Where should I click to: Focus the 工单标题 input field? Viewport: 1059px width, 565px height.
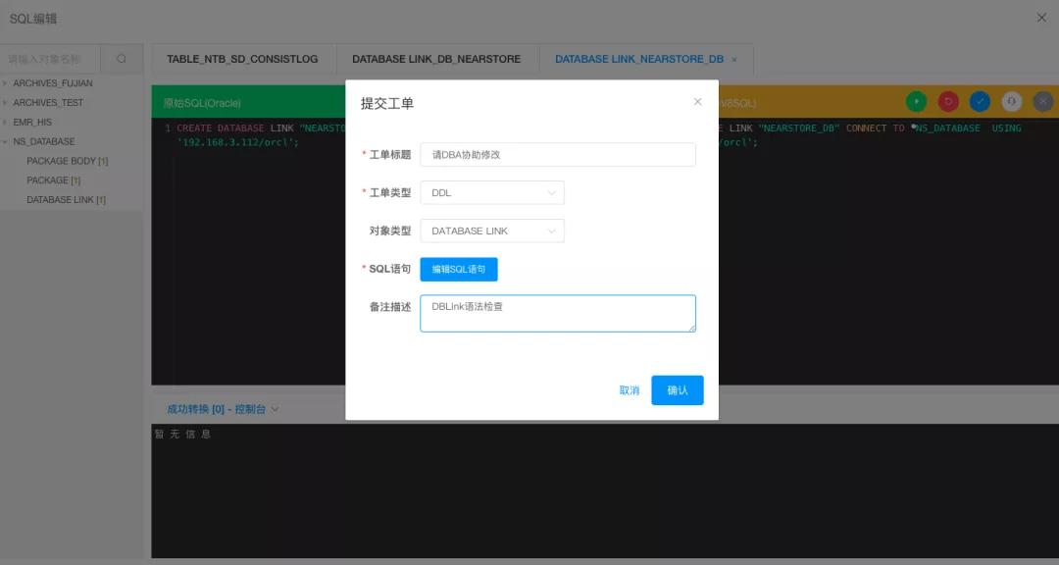click(558, 155)
